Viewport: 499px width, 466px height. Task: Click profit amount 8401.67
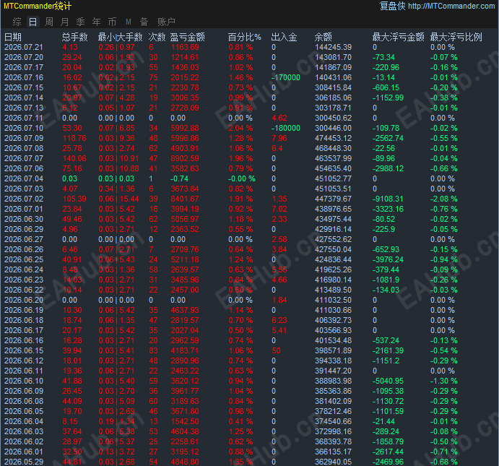(185, 199)
